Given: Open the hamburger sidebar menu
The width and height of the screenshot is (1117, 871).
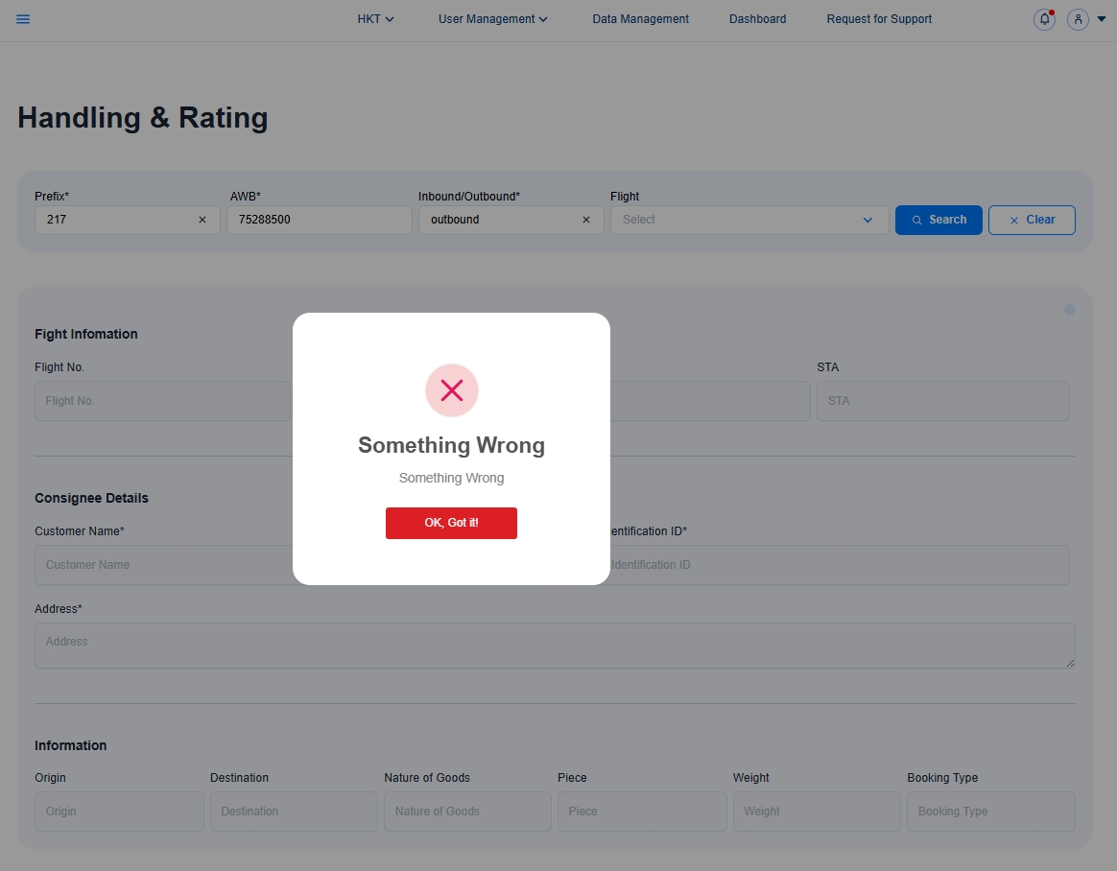Looking at the screenshot, I should click(23, 19).
